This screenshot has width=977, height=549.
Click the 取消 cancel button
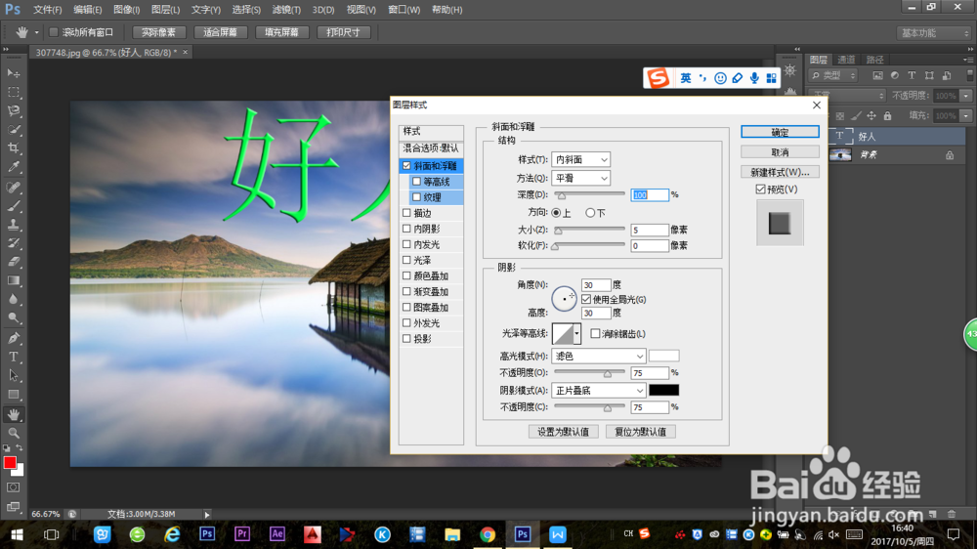tap(780, 152)
